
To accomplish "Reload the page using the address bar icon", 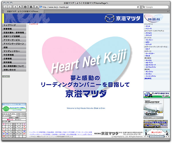I will 138,7.
